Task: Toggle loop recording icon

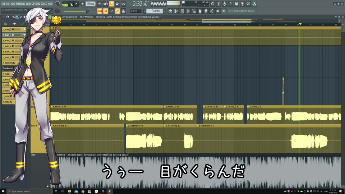Action: [123, 4]
